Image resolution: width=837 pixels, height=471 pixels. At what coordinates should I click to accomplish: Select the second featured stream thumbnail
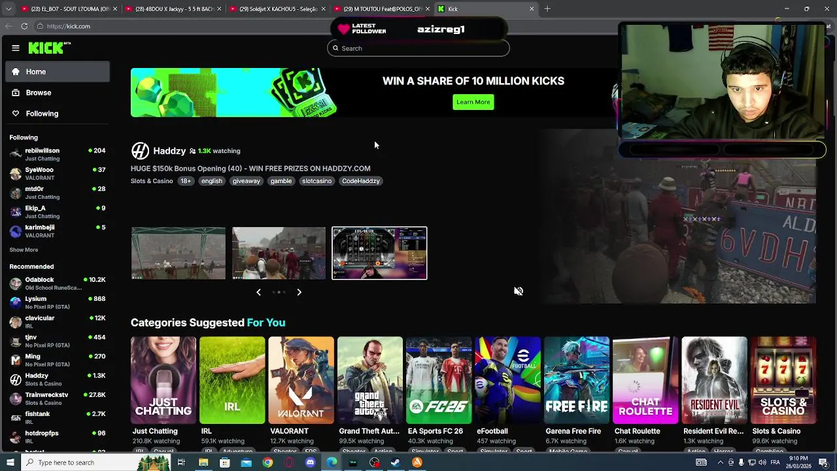279,253
